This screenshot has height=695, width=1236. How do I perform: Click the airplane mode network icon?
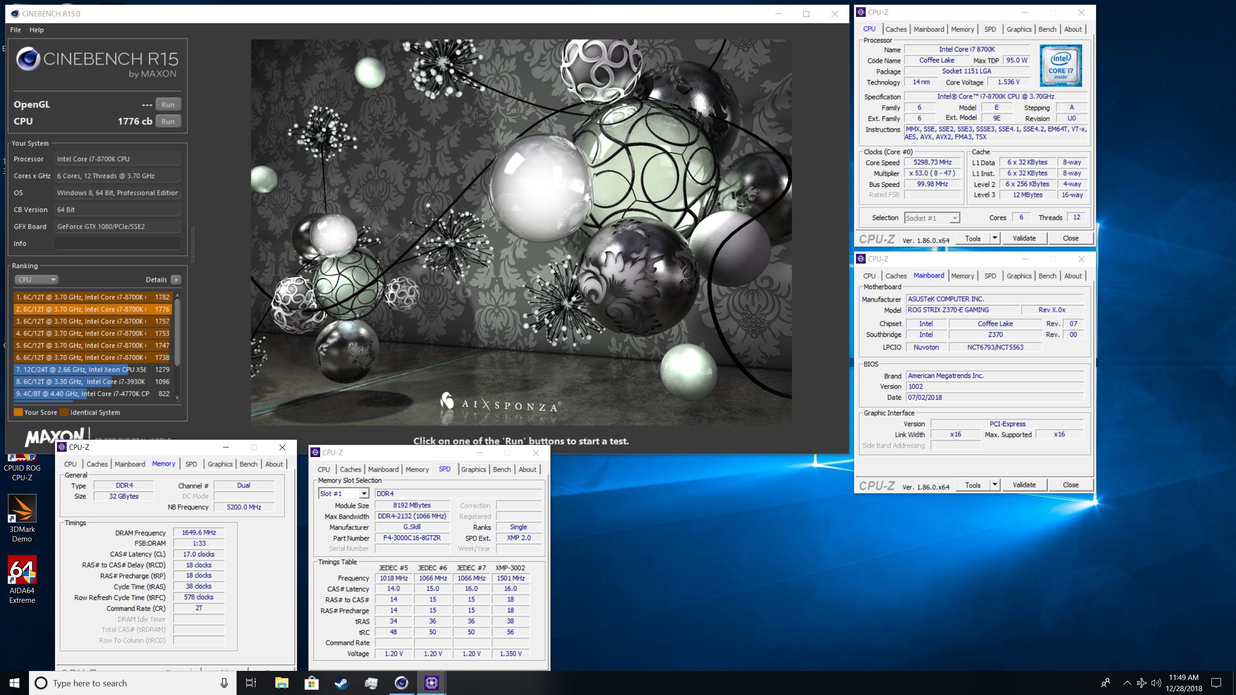(x=1141, y=683)
